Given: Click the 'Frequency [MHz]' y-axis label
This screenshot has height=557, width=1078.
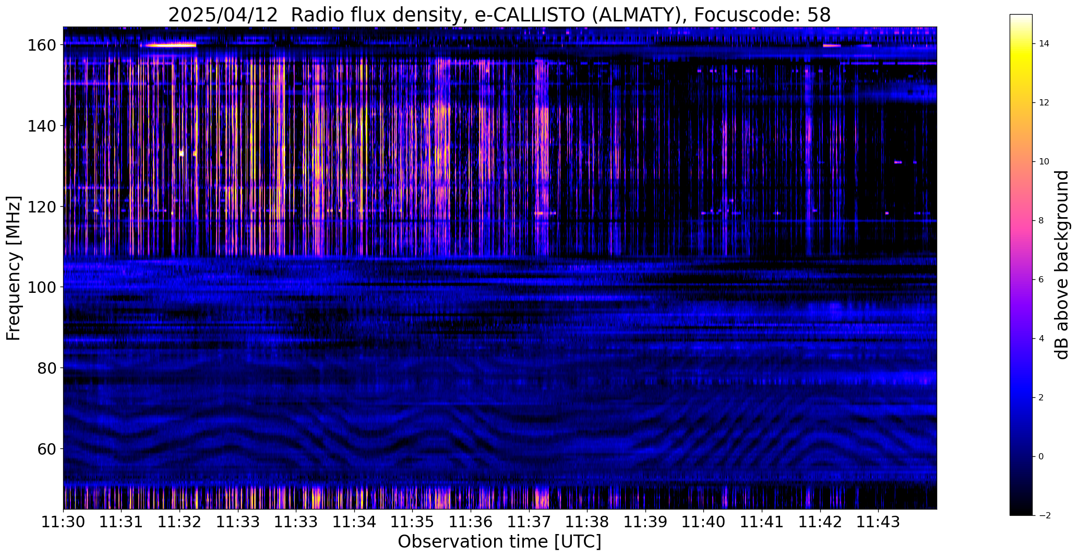Looking at the screenshot, I should pos(14,268).
